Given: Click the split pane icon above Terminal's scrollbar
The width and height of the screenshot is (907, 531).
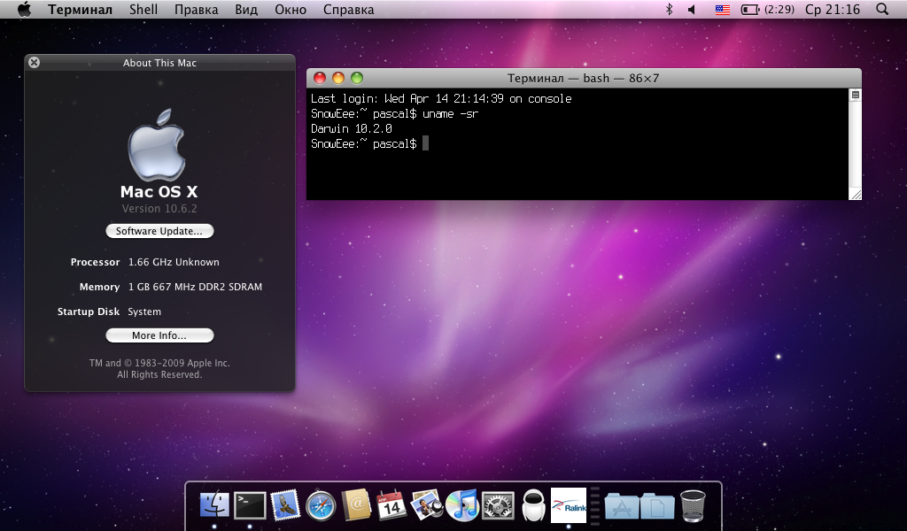Looking at the screenshot, I should point(856,95).
